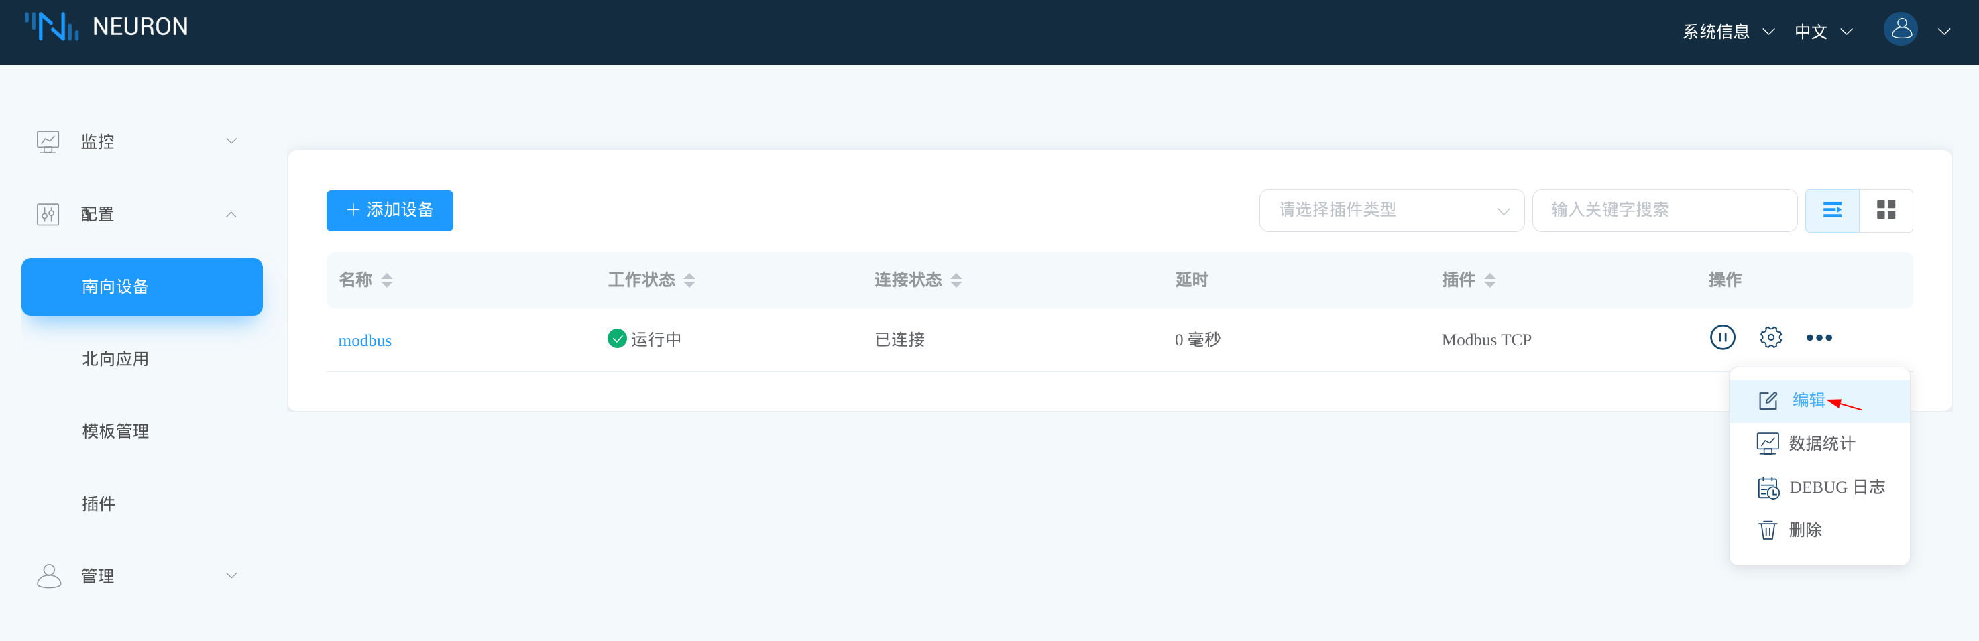The width and height of the screenshot is (1979, 641).
Task: Pause the modbus device
Action: coord(1721,337)
